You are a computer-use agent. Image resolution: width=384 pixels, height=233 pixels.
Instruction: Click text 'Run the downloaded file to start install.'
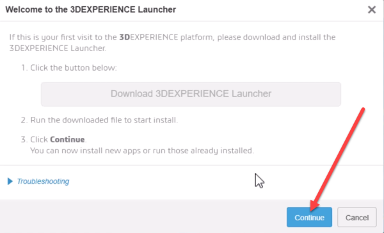(104, 120)
